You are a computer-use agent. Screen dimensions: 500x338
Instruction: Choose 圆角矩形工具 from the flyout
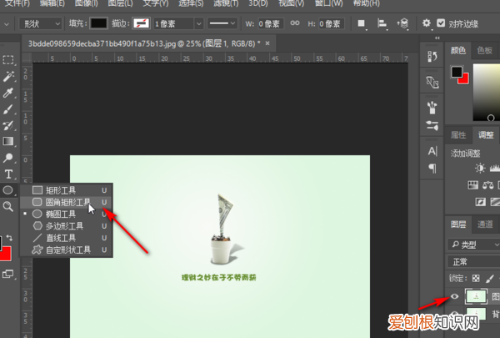(x=67, y=202)
